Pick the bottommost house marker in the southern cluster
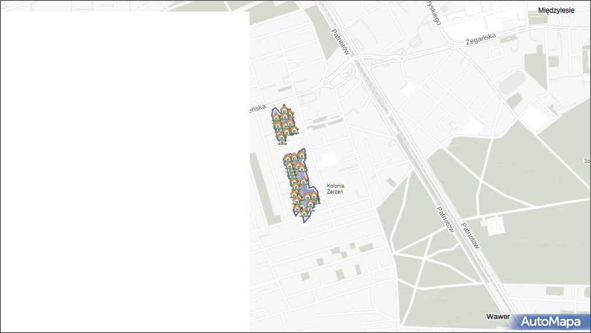 [x=304, y=212]
